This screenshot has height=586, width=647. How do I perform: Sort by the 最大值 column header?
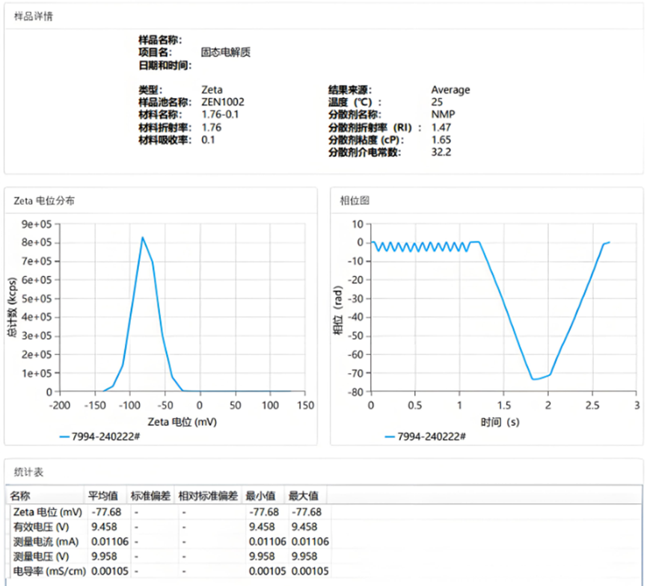point(303,496)
